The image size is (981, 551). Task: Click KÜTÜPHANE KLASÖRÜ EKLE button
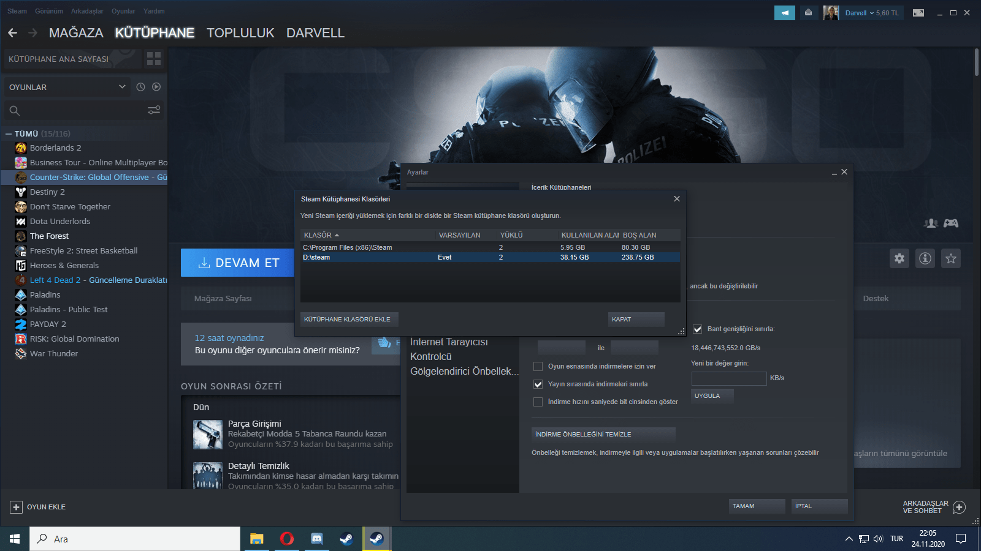pyautogui.click(x=349, y=319)
